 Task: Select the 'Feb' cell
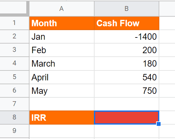pos(62,50)
